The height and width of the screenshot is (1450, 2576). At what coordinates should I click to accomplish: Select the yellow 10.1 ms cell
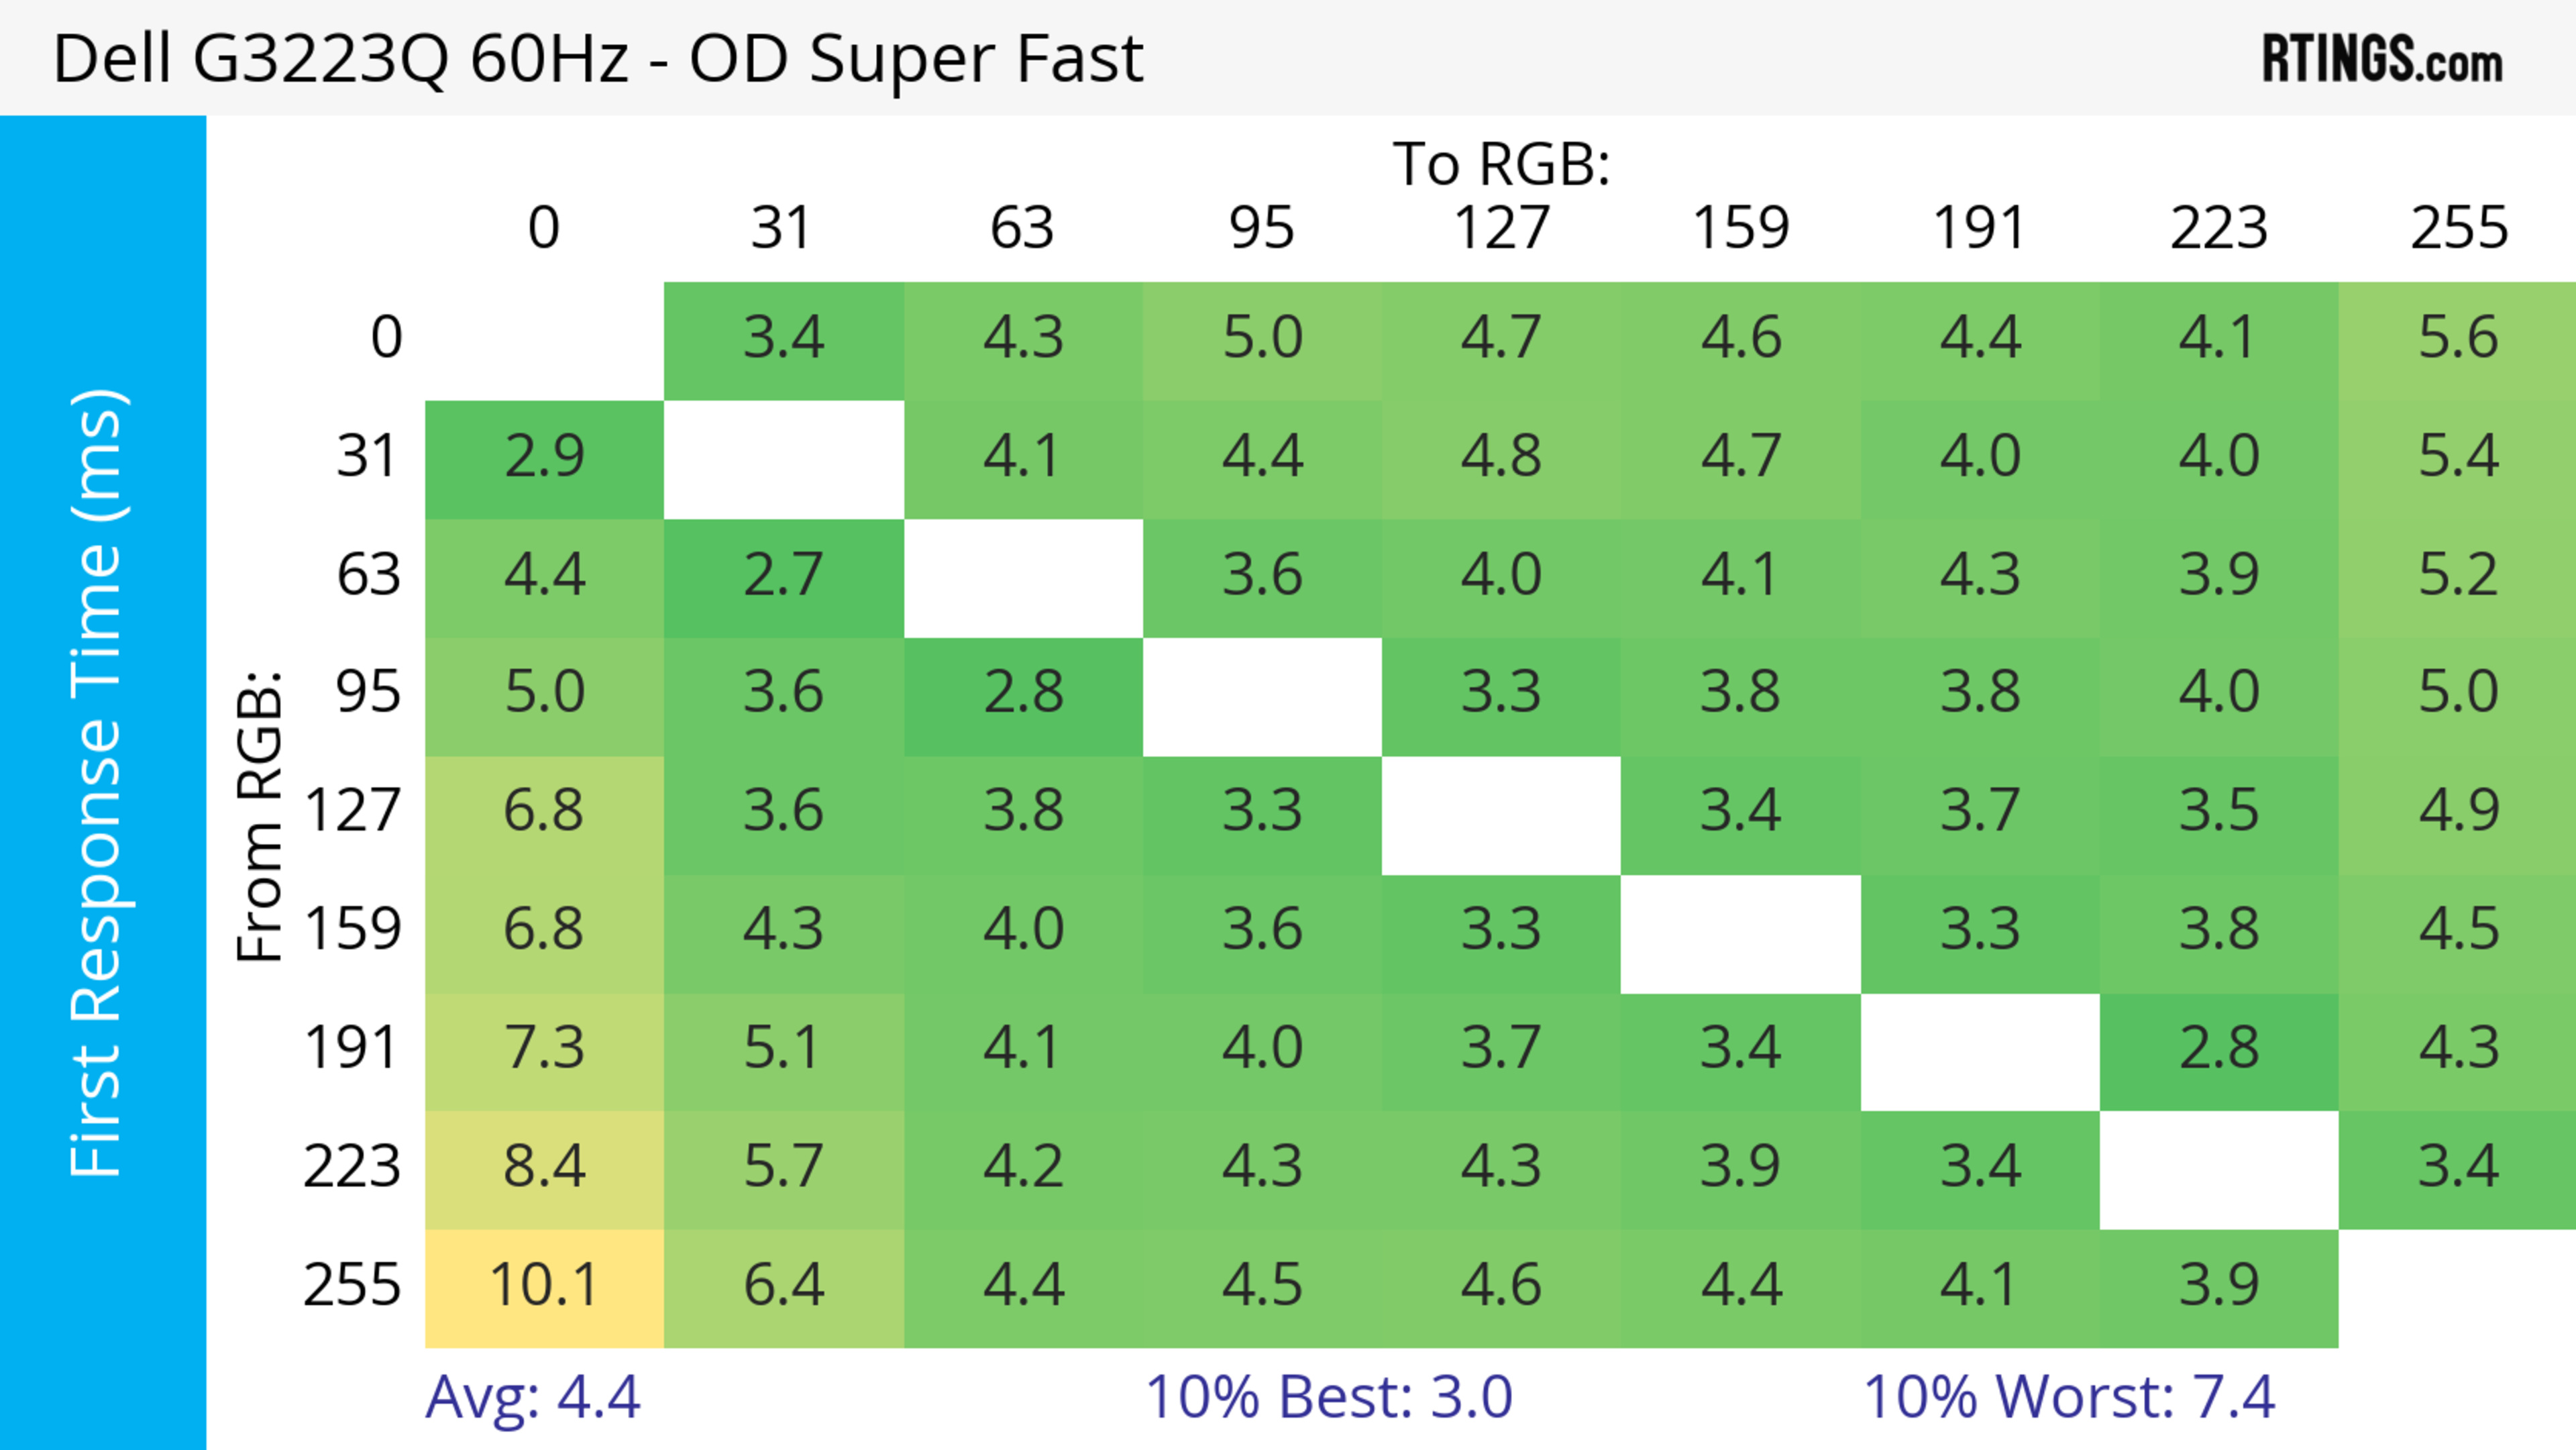(x=544, y=1285)
